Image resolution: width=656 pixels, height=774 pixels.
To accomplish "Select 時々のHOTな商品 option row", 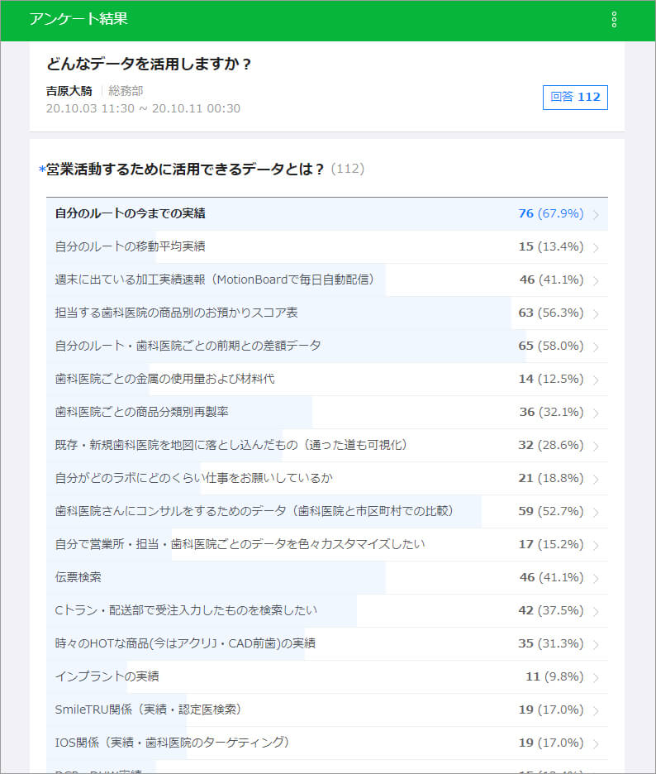I will 185,643.
